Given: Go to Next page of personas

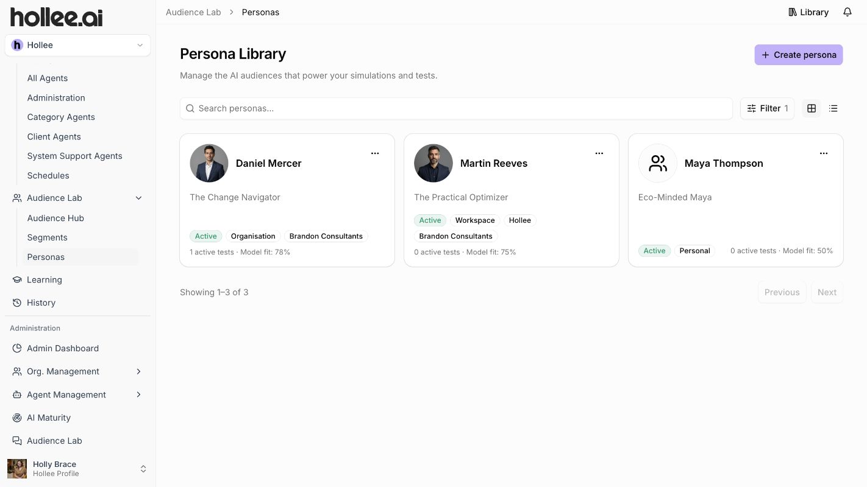Looking at the screenshot, I should tap(827, 292).
